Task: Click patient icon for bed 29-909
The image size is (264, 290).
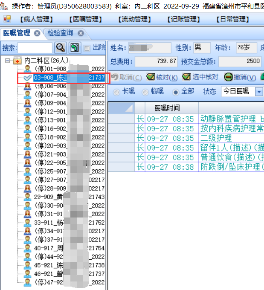Action: (x=27, y=197)
